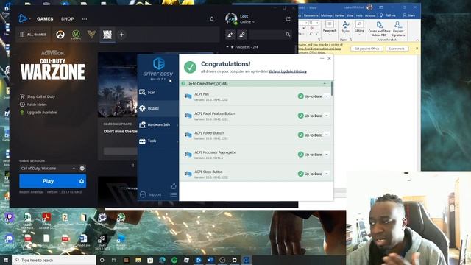471x265 pixels.
Task: Click the ACPI Fan driver name
Action: click(202, 94)
